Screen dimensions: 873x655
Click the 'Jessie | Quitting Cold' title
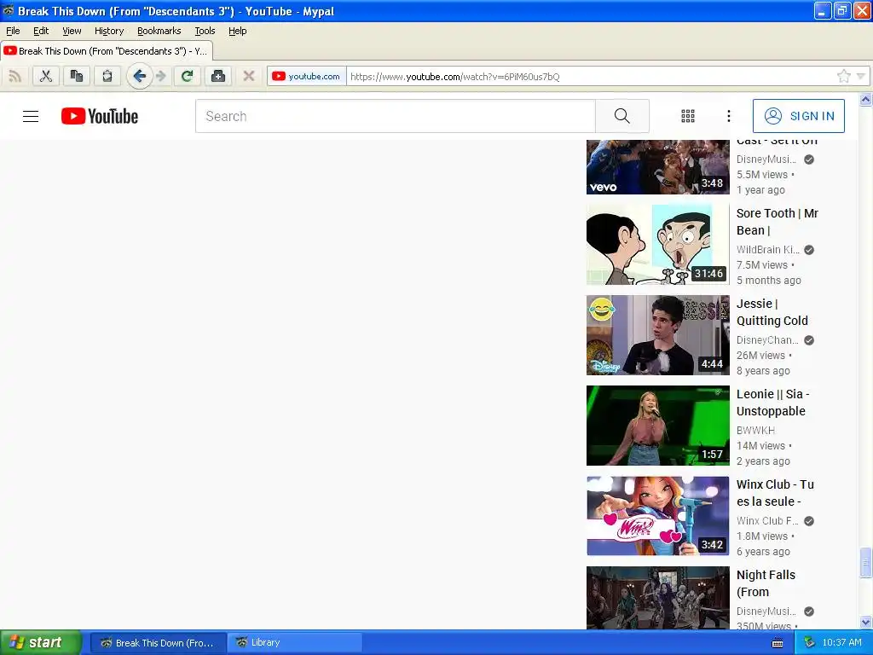click(x=772, y=312)
